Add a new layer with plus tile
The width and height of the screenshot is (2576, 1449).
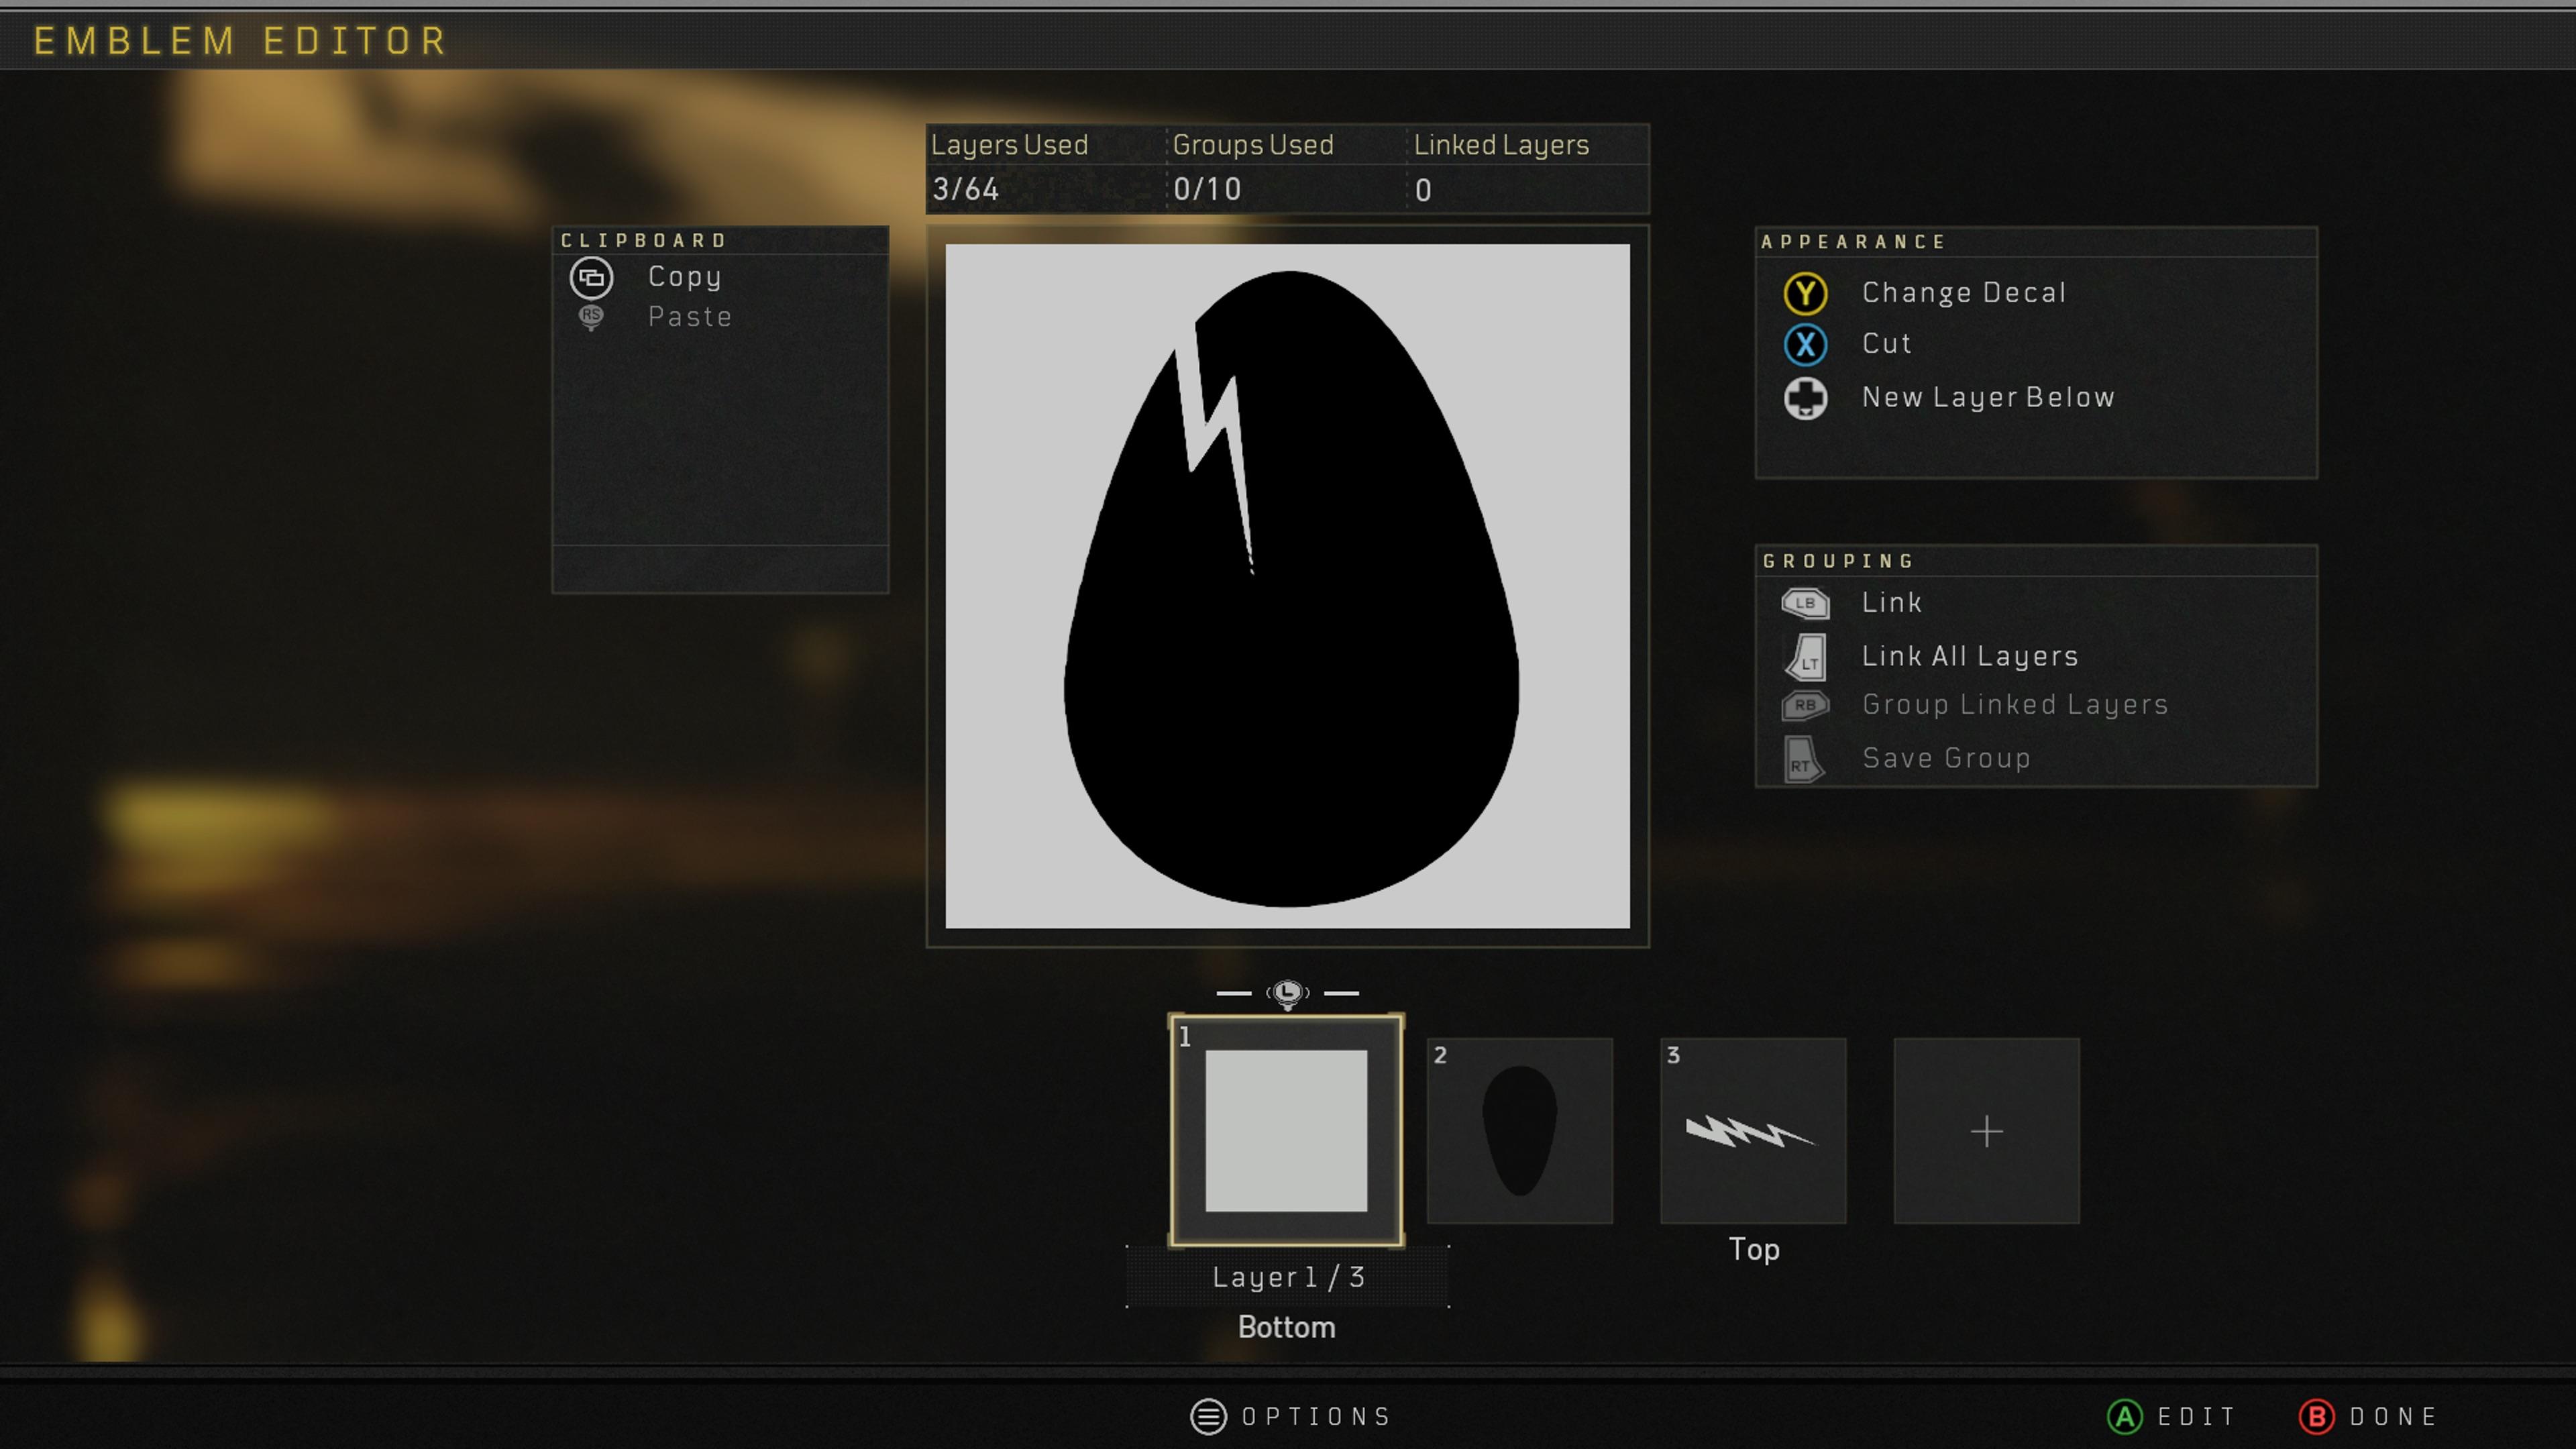pos(1986,1130)
